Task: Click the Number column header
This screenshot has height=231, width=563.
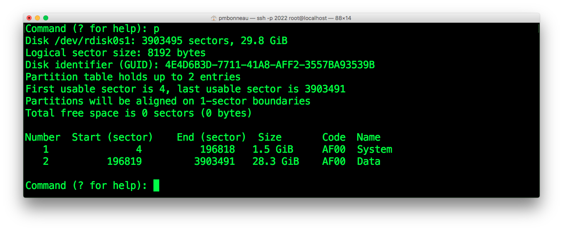Action: tap(42, 137)
